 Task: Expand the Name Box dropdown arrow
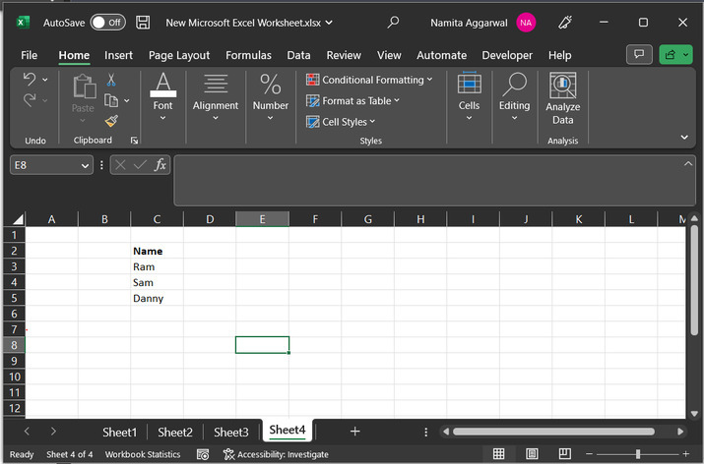coord(86,165)
